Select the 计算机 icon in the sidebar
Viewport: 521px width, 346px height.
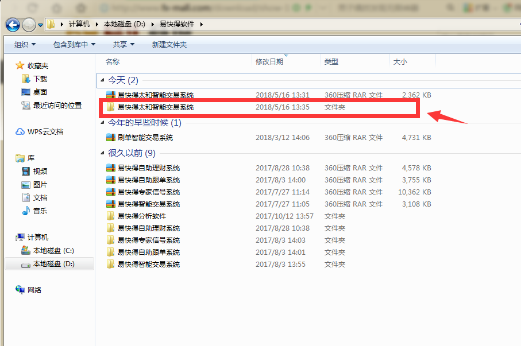click(x=20, y=237)
